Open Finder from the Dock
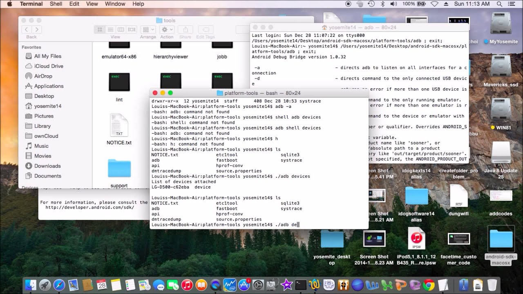 click(x=31, y=285)
